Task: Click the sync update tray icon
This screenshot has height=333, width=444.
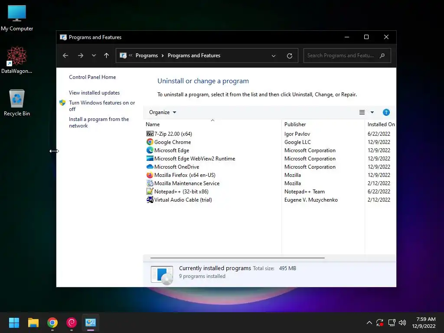Action: click(x=380, y=323)
